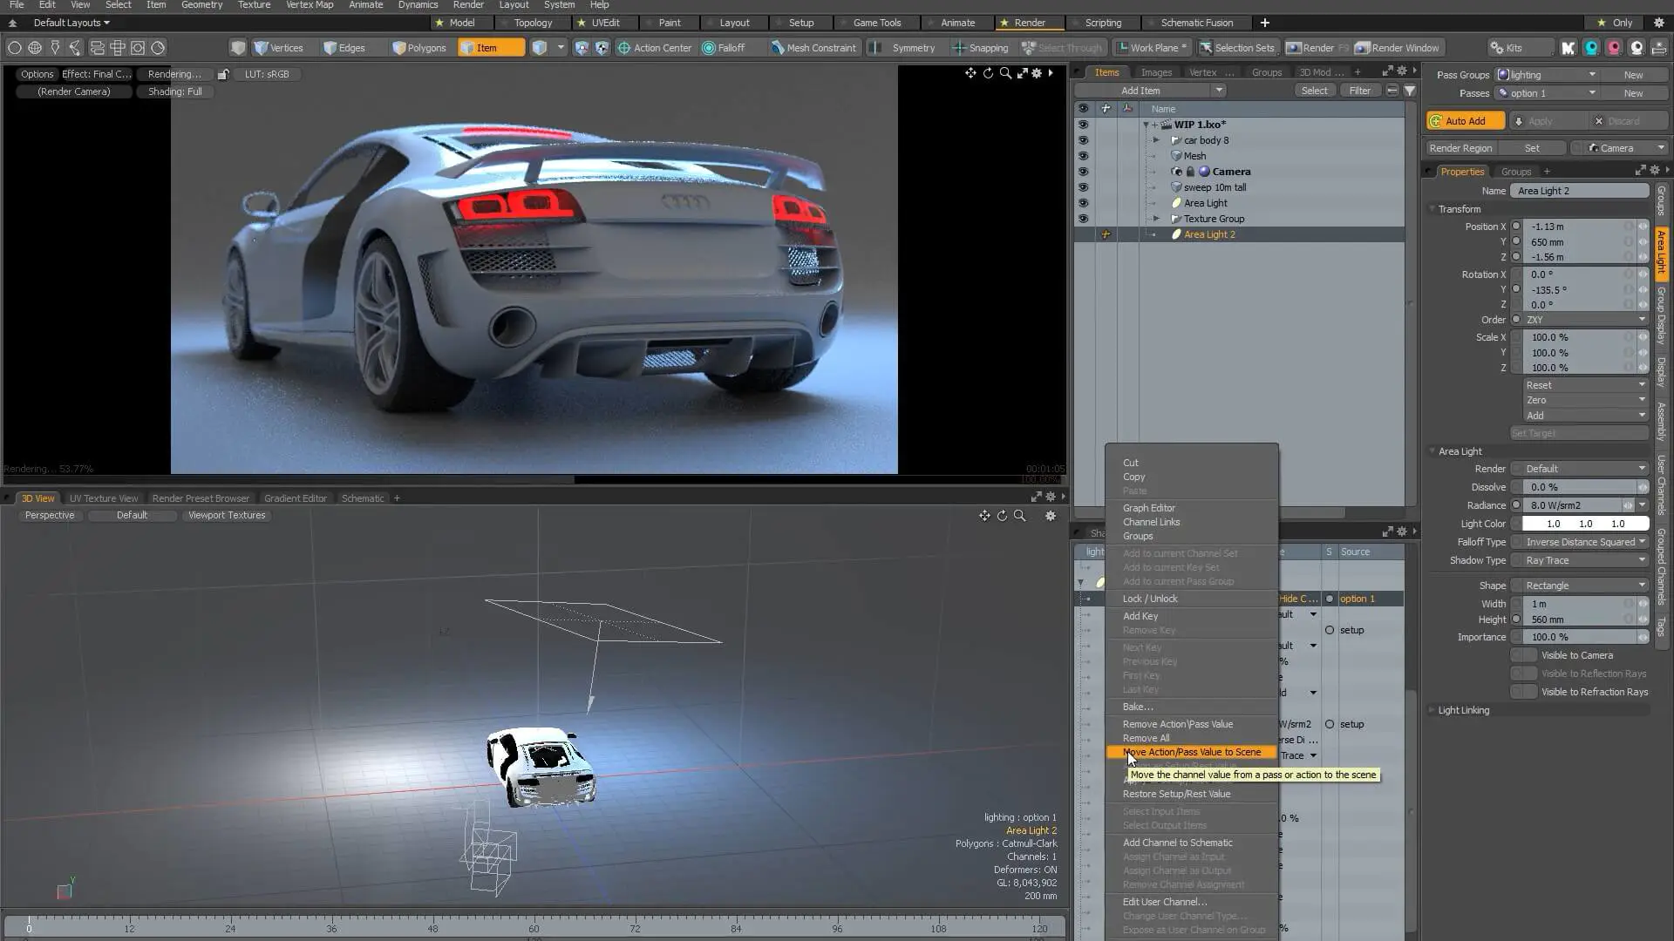1674x941 pixels.
Task: Open Action Center options
Action: point(655,48)
